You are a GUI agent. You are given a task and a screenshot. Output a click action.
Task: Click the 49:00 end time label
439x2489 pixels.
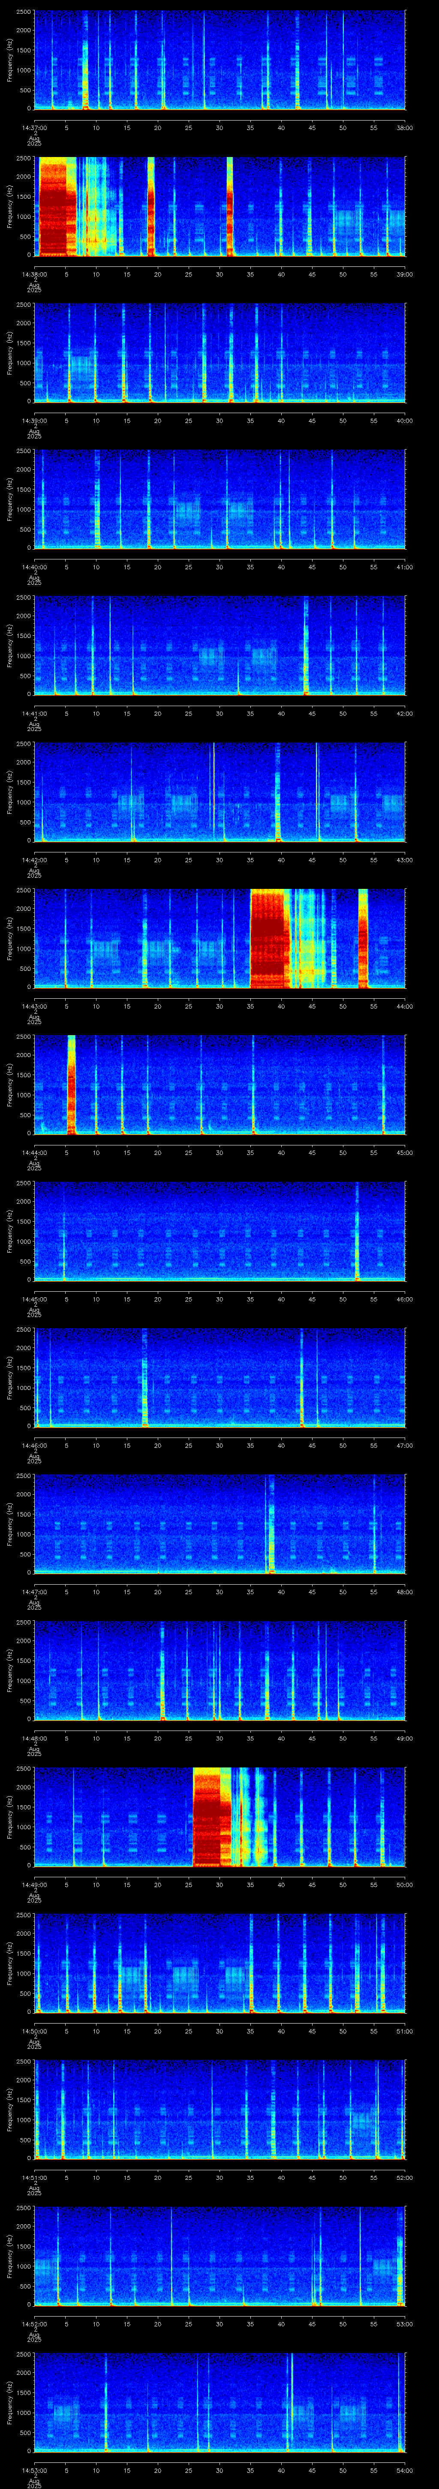(405, 1737)
